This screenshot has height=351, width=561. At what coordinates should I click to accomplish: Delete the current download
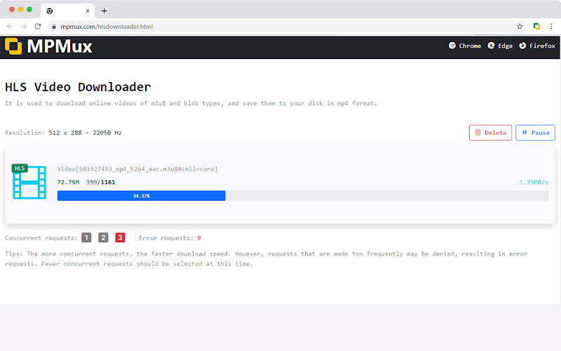tap(490, 133)
